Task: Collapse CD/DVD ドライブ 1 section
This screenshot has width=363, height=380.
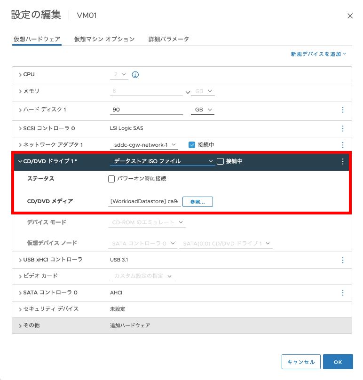Action: 20,161
